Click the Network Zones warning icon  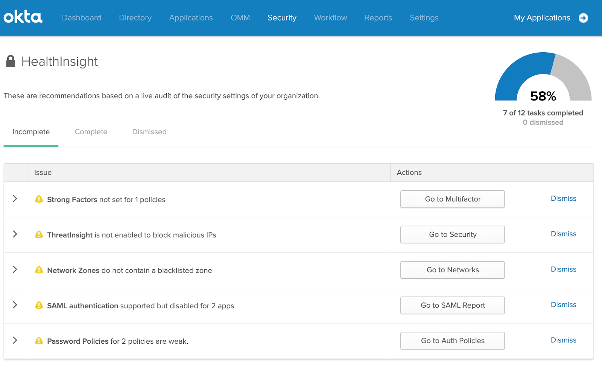(x=39, y=270)
